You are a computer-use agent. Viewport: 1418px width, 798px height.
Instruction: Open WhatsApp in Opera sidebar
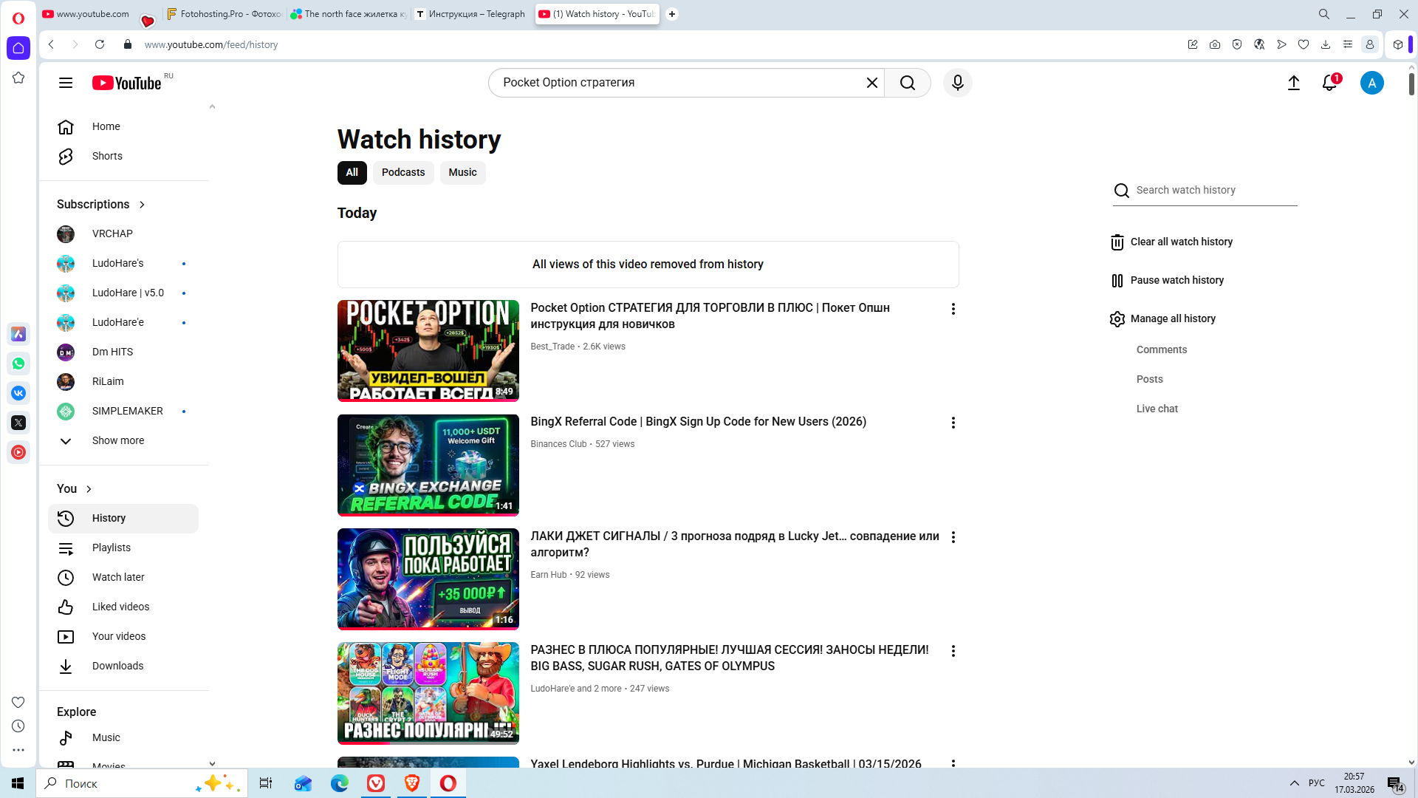coord(18,364)
